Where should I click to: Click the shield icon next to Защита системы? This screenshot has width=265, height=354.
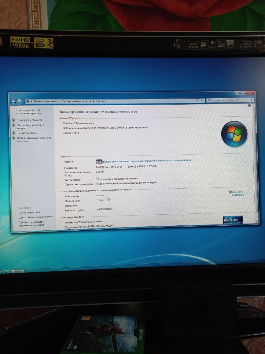coord(14,133)
